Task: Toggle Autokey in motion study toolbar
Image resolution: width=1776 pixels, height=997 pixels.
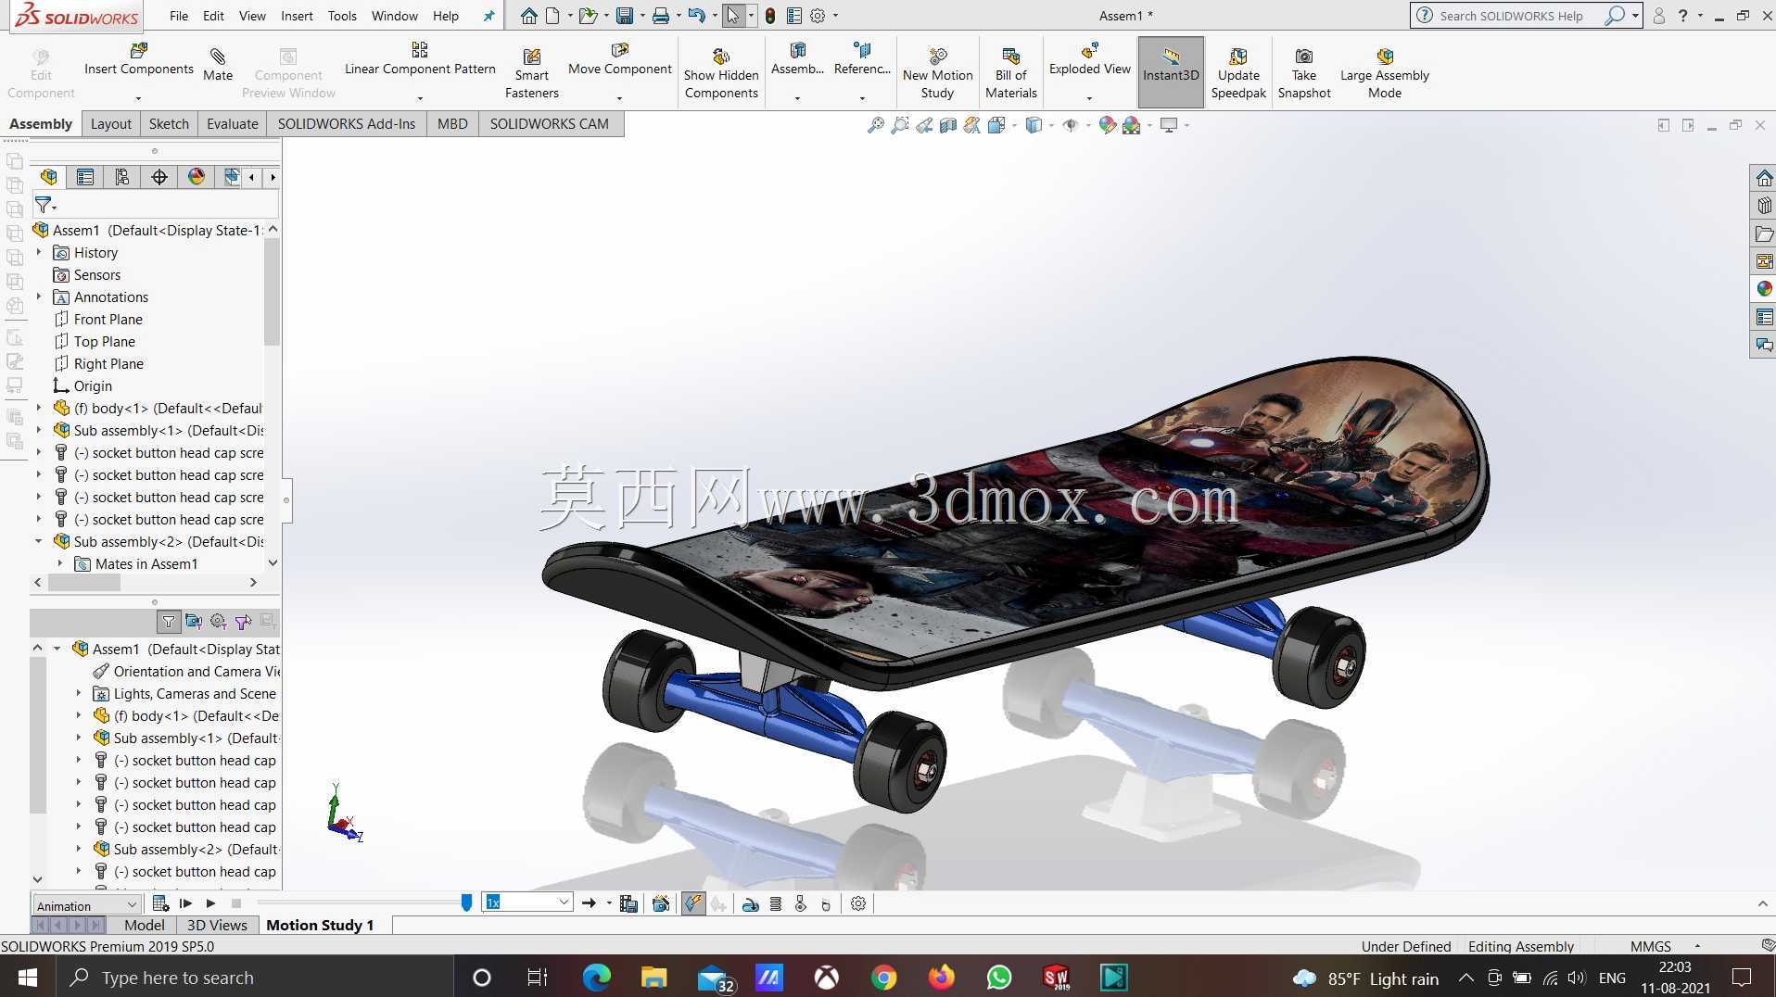Action: coord(693,903)
